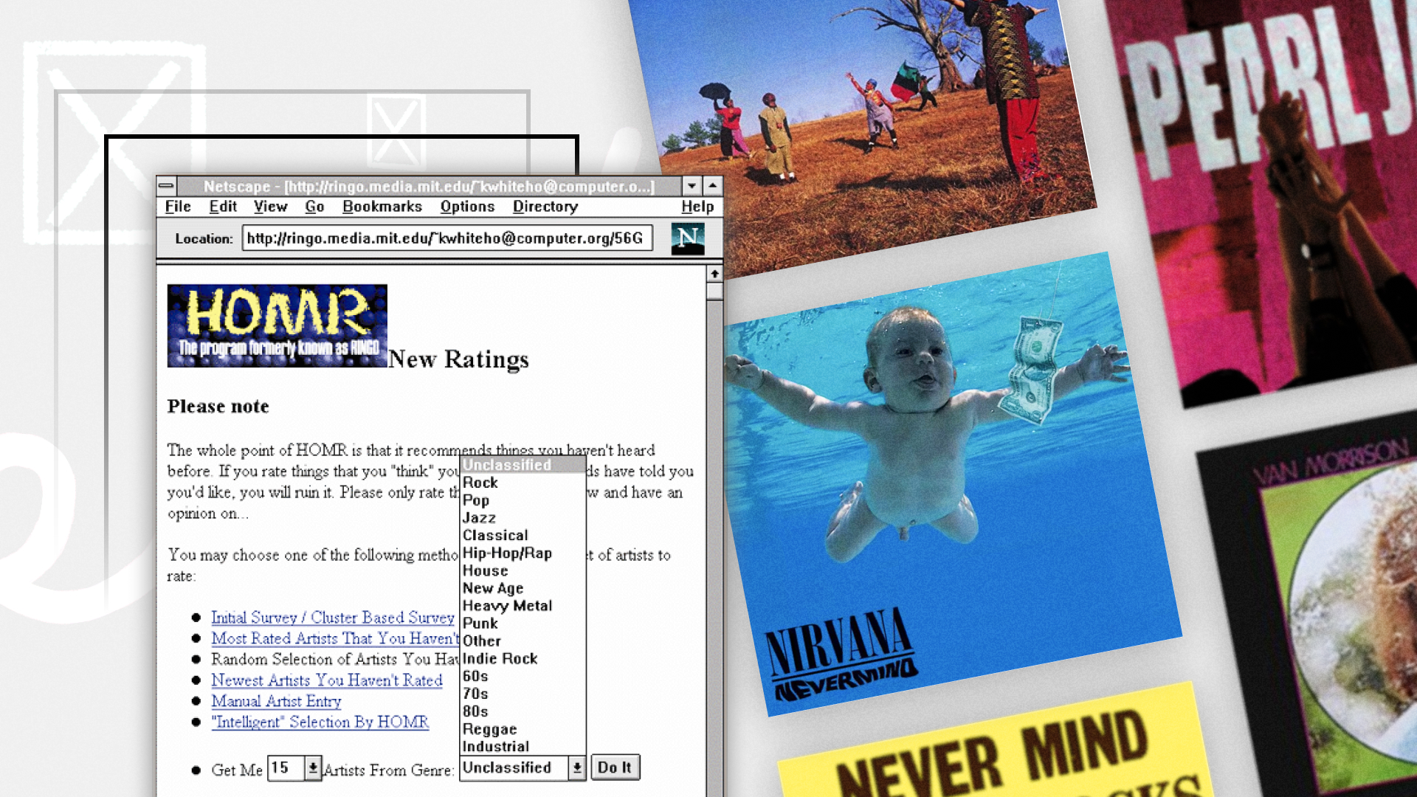
Task: Select Rock in the genre list
Action: point(523,483)
